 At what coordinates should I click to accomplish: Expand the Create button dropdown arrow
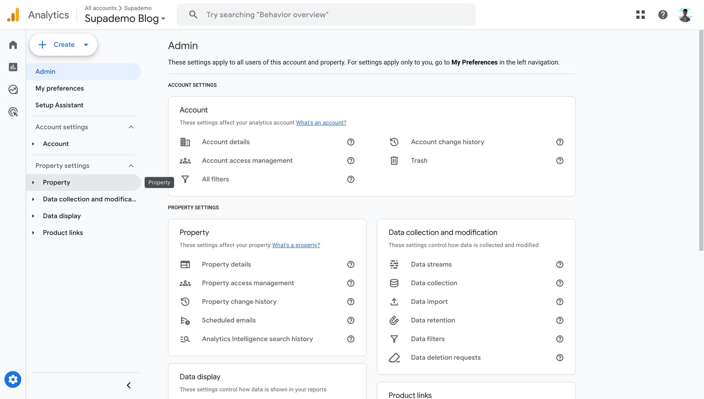86,45
